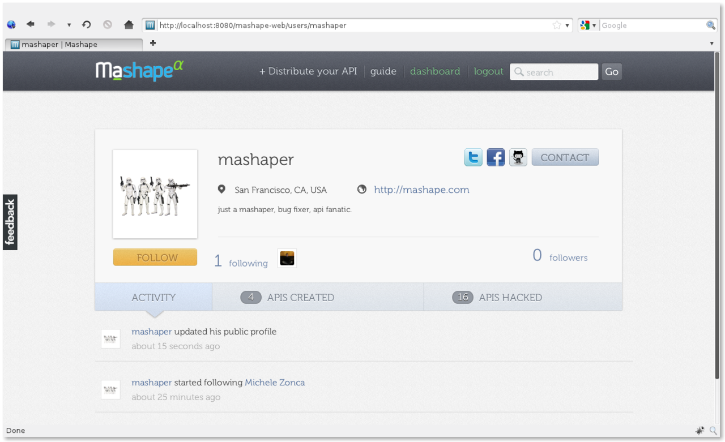Open a new tab with the plus icon
This screenshot has width=725, height=442.
coord(153,43)
